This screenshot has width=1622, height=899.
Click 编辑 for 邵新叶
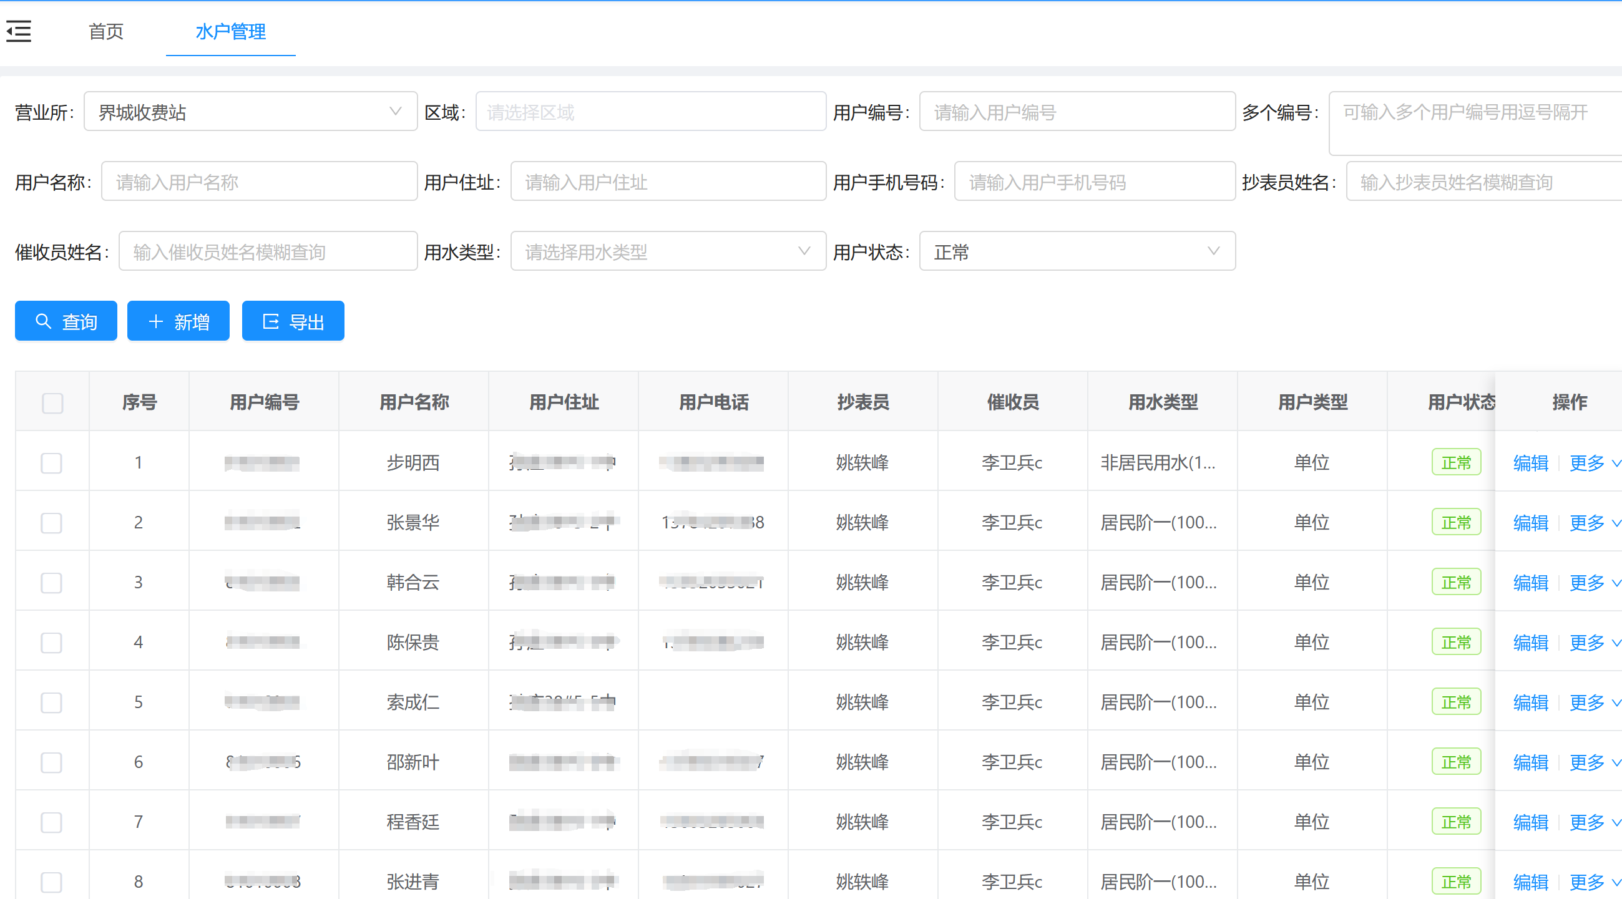click(1531, 762)
